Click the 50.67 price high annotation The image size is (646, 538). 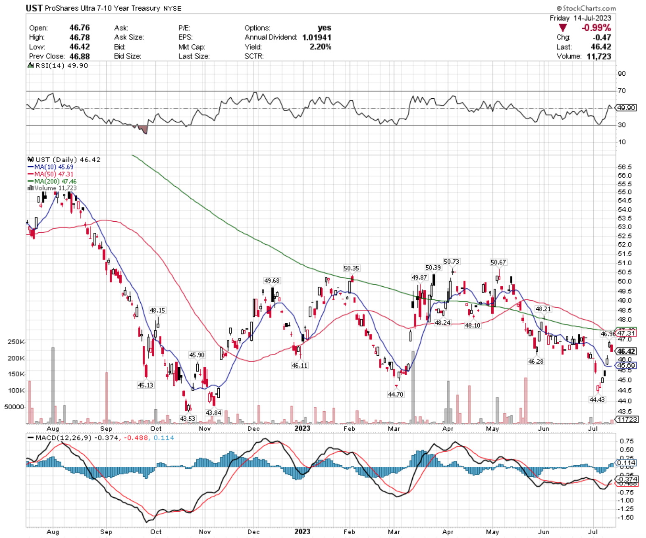pyautogui.click(x=498, y=262)
